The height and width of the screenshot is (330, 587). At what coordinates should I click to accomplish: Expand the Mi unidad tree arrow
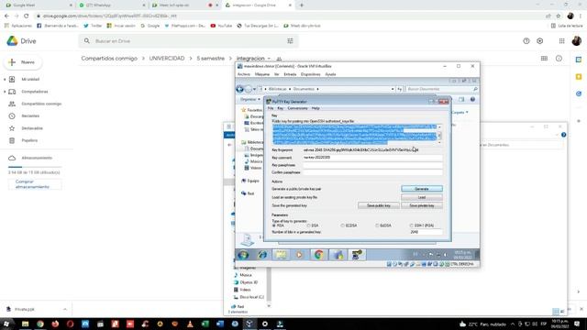click(5, 80)
